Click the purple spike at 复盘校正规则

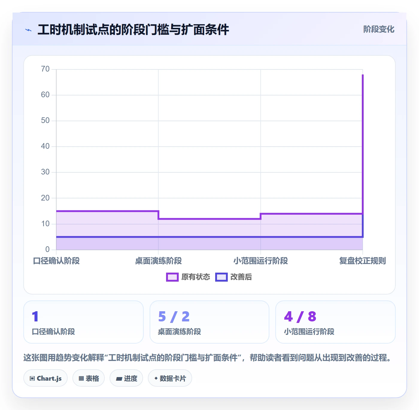click(x=363, y=144)
